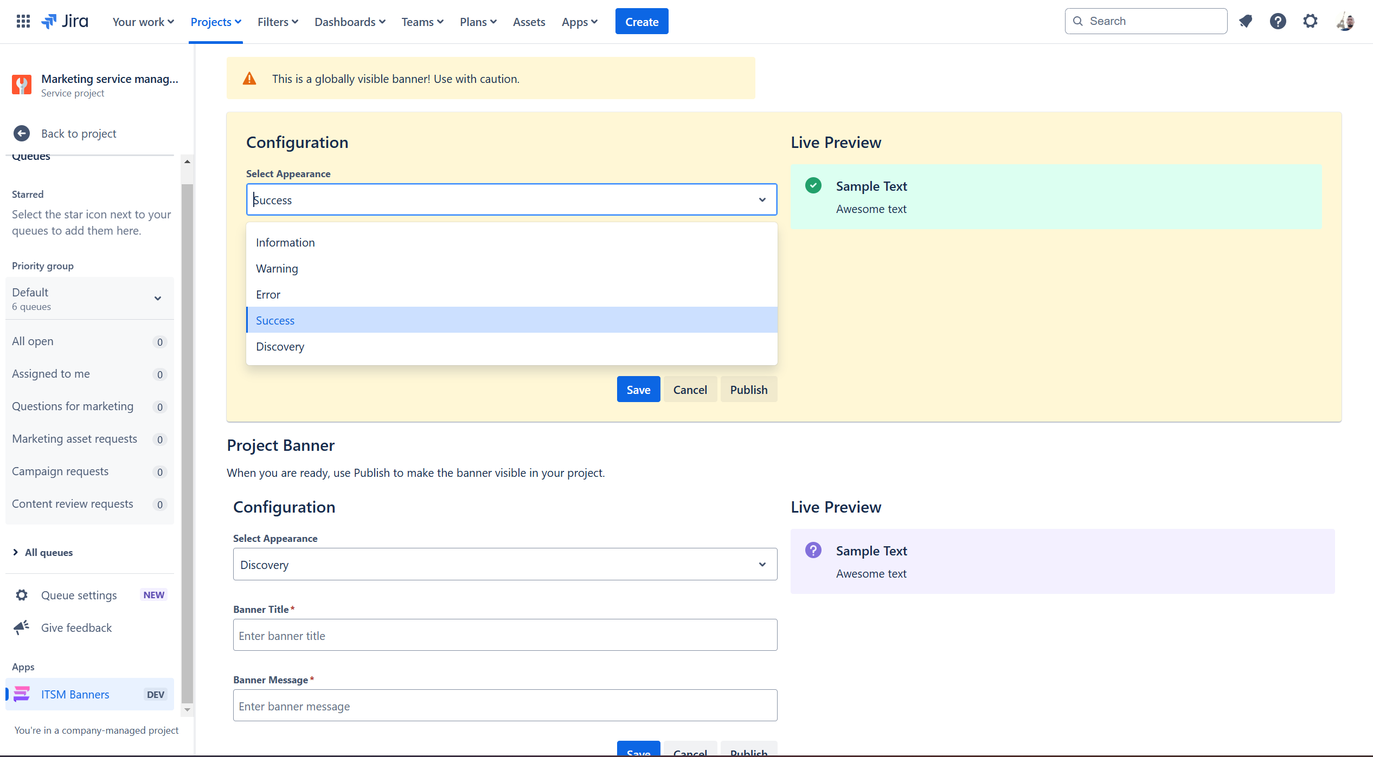Click the Give feedback megaphone icon

tap(22, 627)
